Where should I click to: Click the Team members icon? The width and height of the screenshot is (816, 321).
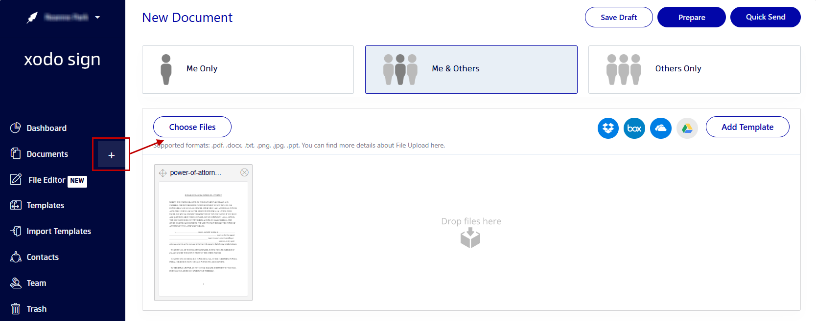[16, 283]
